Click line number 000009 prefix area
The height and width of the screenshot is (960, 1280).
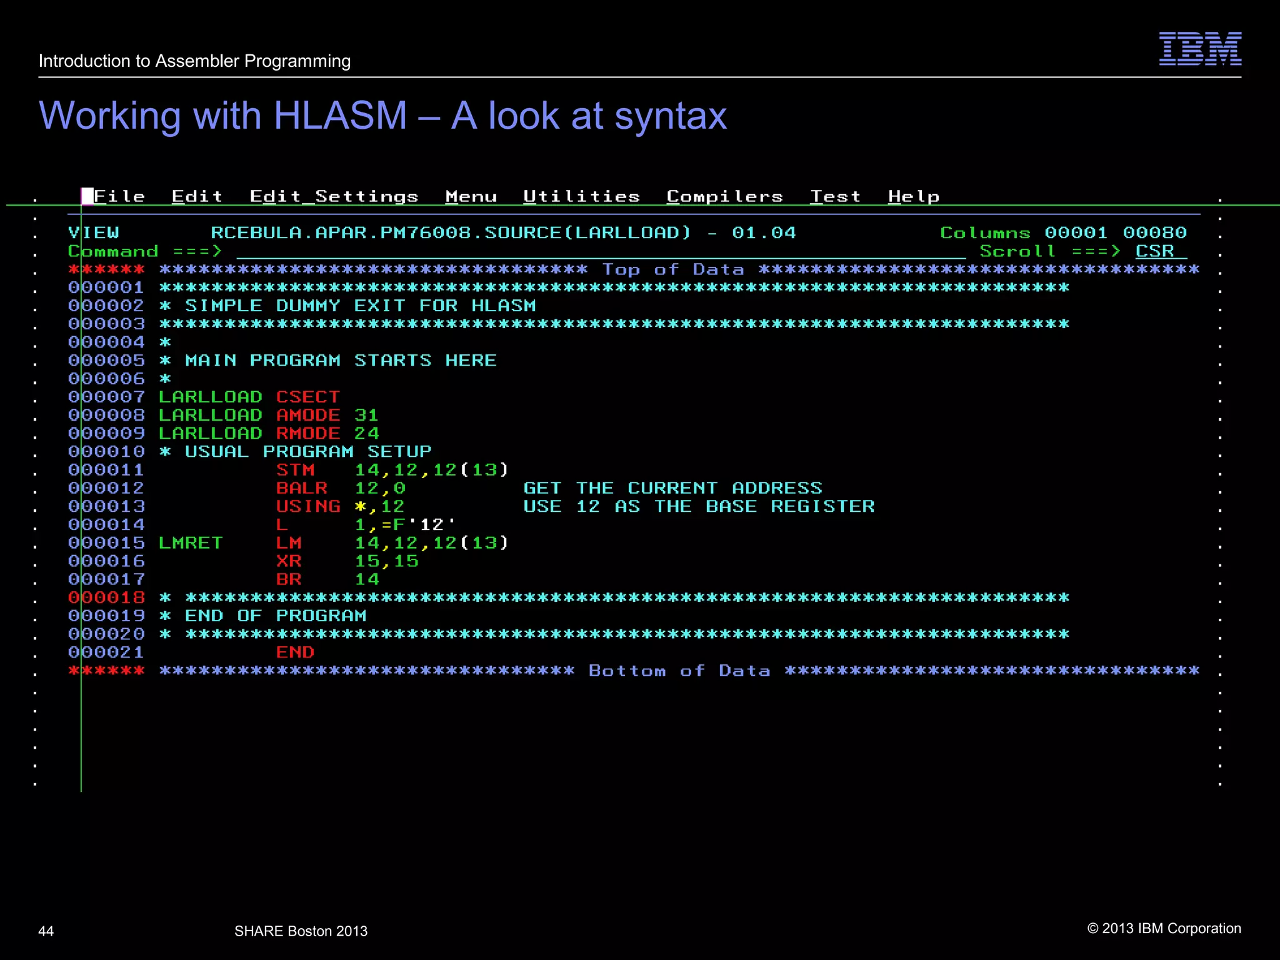106,433
